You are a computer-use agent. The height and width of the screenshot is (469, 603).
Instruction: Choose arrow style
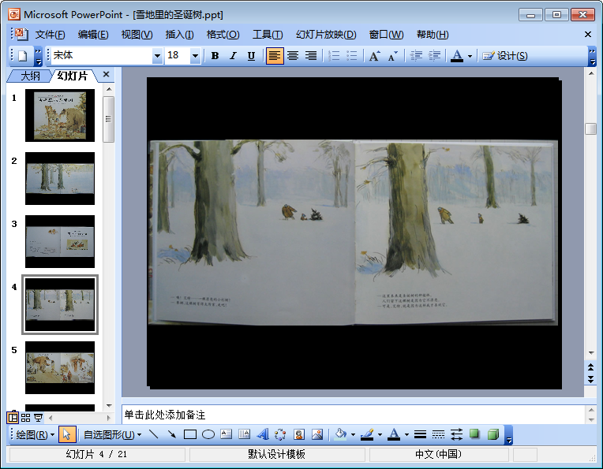[x=456, y=434]
